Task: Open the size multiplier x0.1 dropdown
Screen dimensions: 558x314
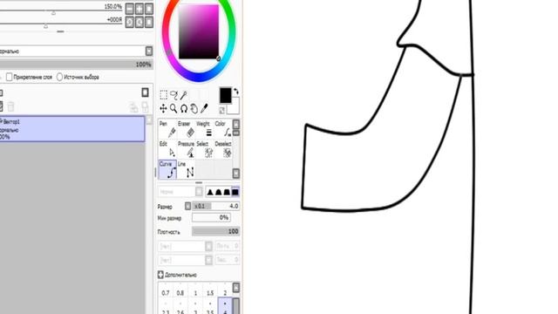Action: coord(188,206)
